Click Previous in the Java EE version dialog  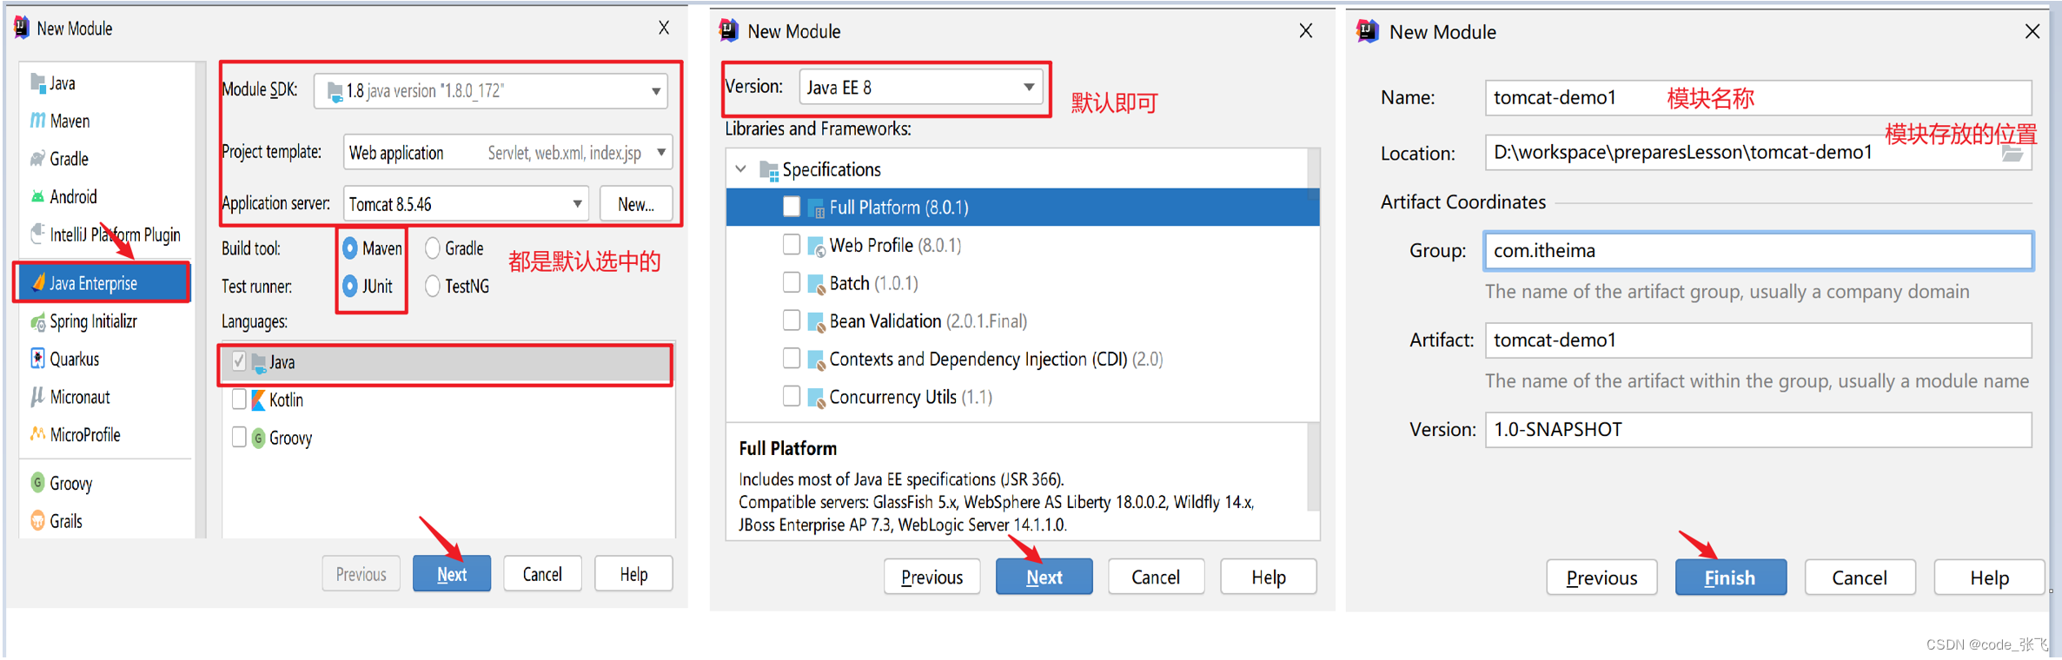pos(932,577)
